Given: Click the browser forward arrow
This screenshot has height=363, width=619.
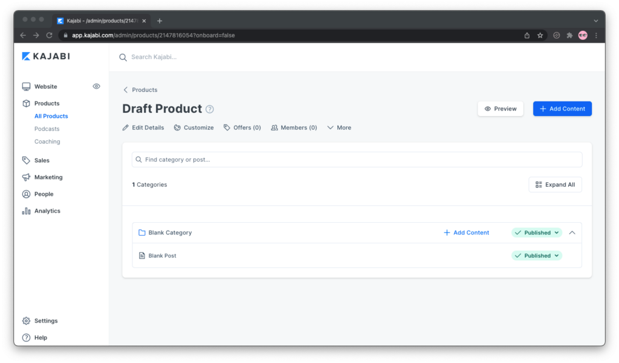Looking at the screenshot, I should pos(36,36).
